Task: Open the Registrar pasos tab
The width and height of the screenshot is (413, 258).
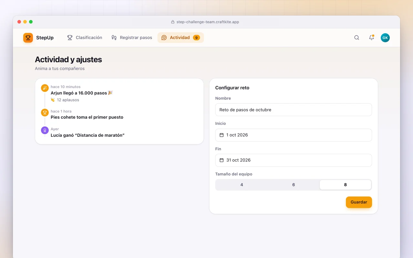Action: (x=132, y=38)
